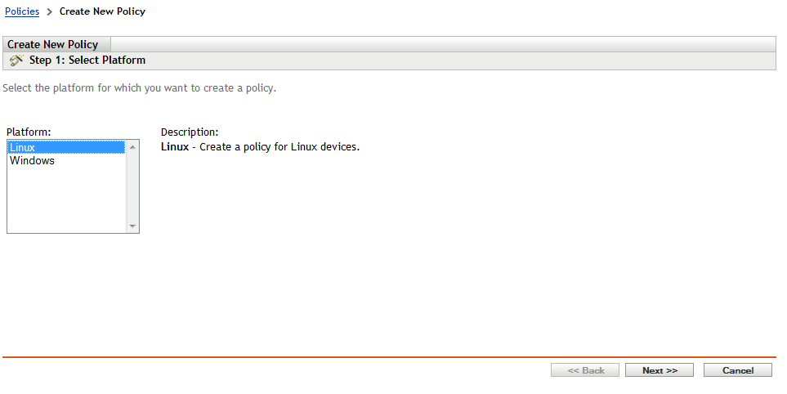Click the Cancel button
Screen dimensions: 787x394
738,370
